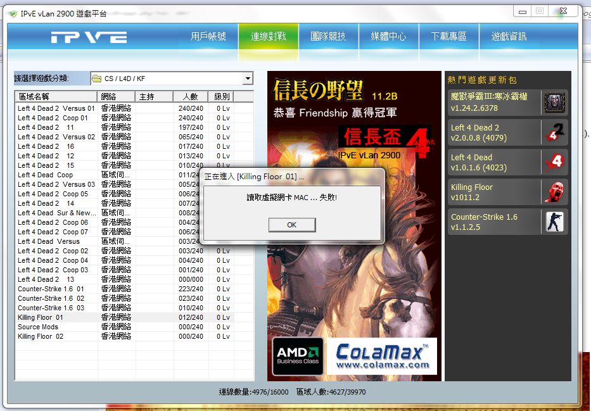Viewport: 591px width, 411px height.
Task: Expand the CS / L4D / KF category dropdown
Action: coord(248,79)
